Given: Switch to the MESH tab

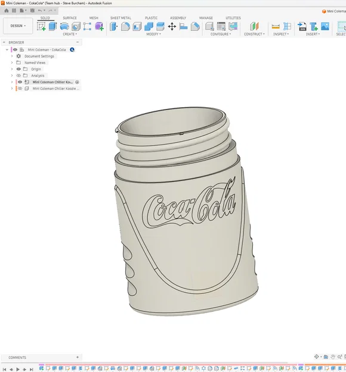Looking at the screenshot, I should 94,18.
